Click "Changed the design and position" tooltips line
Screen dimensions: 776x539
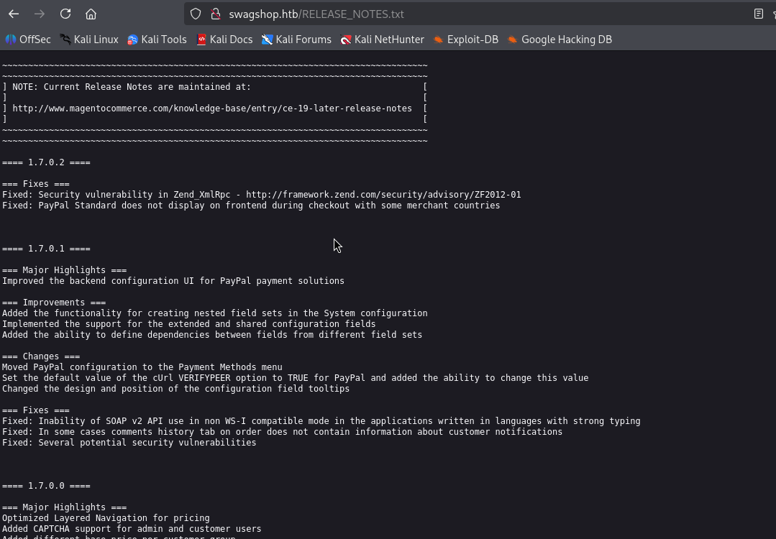(x=175, y=389)
